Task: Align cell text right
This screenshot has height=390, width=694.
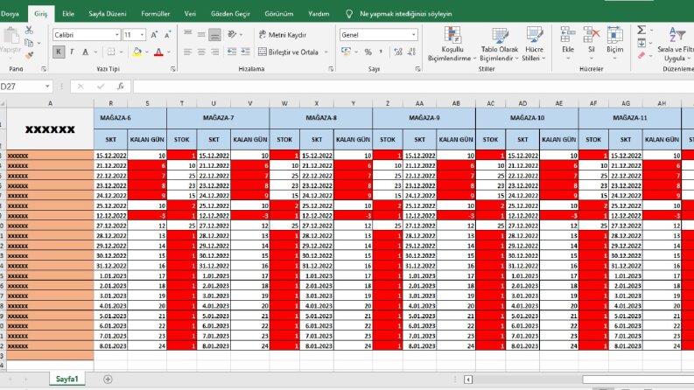Action: pyautogui.click(x=215, y=52)
